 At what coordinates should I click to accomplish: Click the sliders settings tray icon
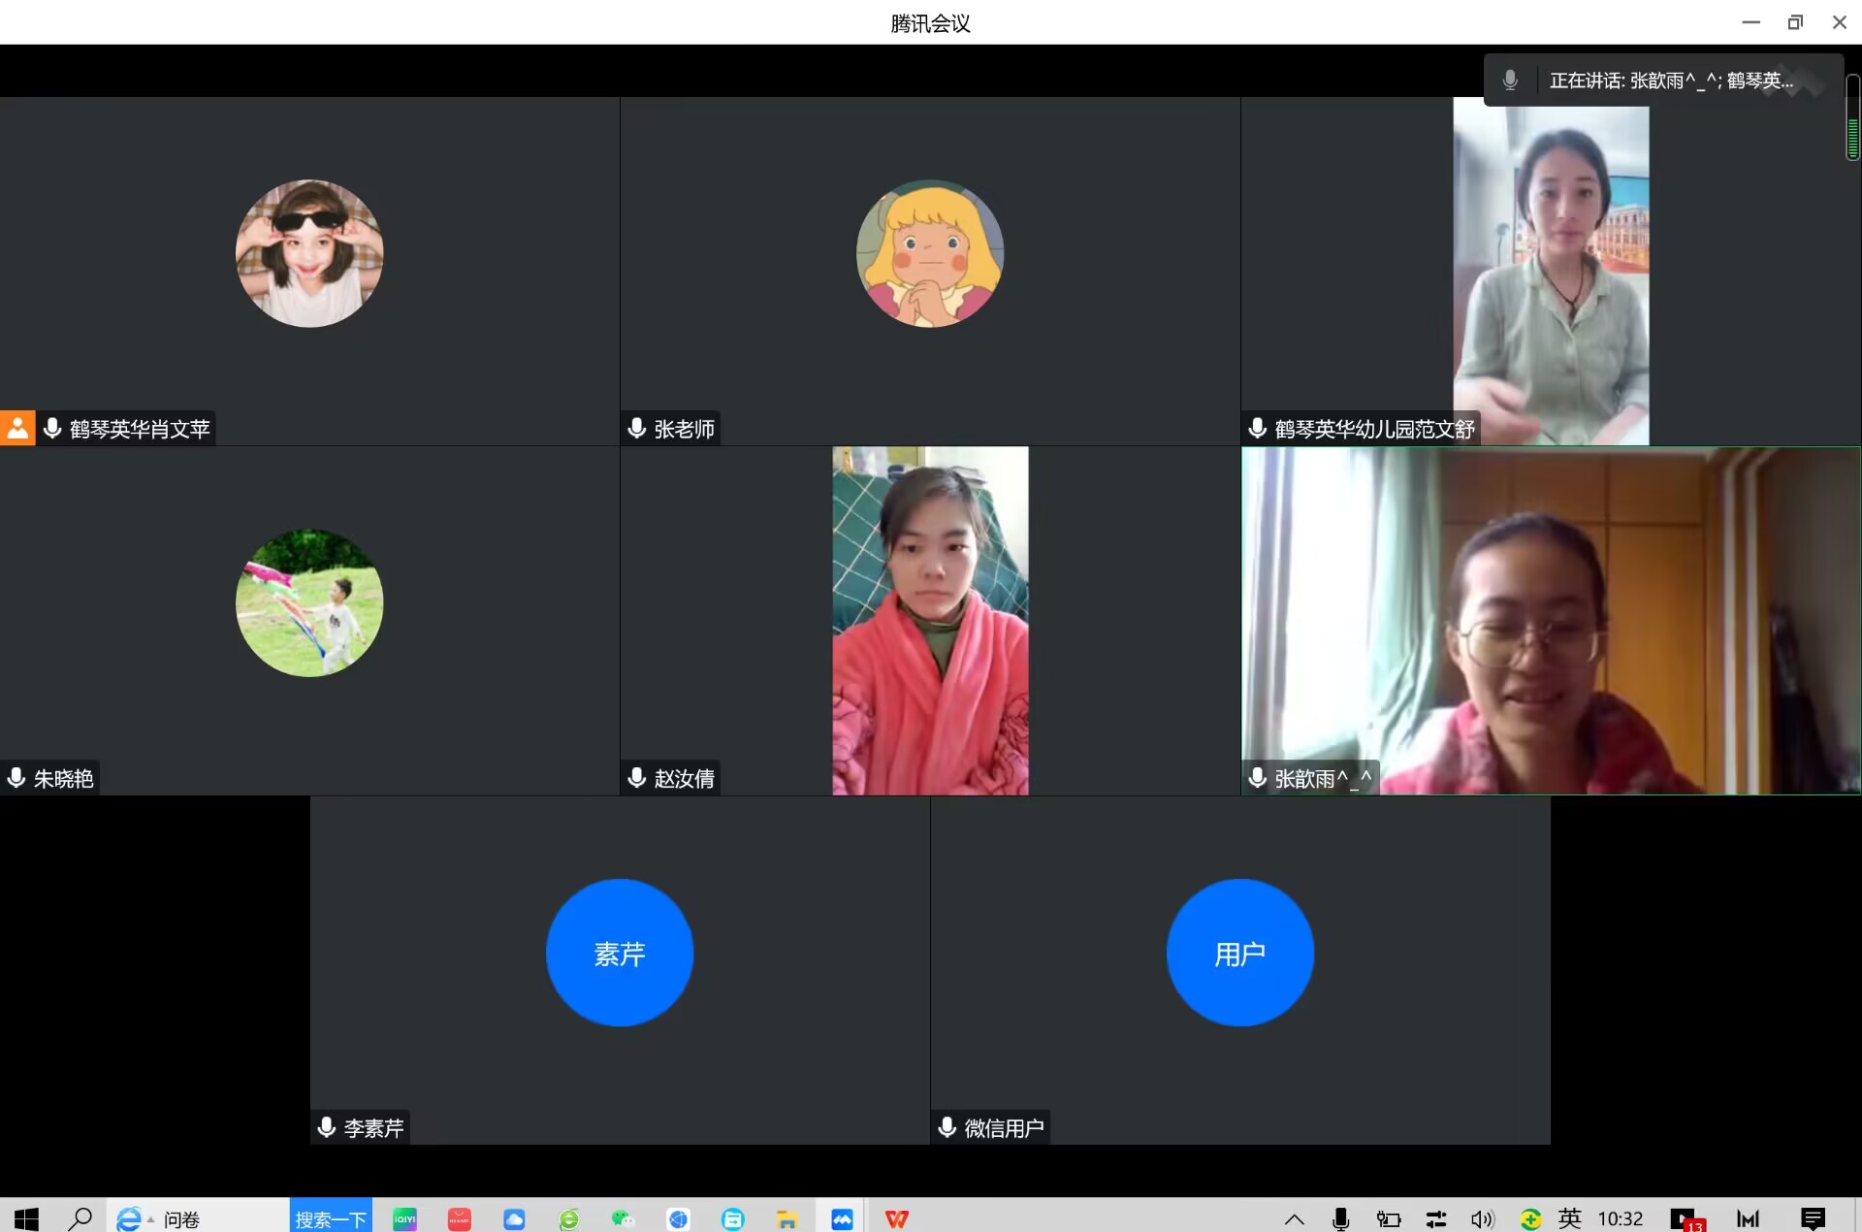1436,1219
